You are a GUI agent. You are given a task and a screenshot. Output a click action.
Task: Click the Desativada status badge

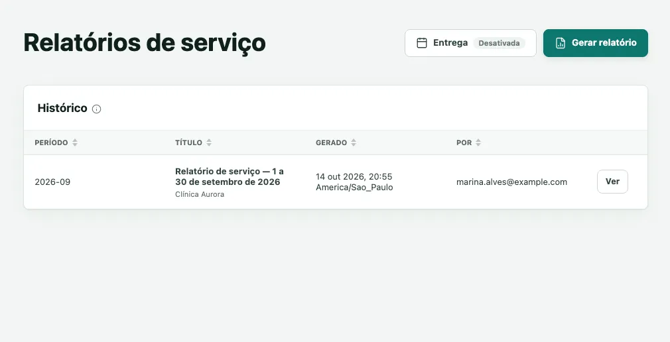tap(499, 43)
